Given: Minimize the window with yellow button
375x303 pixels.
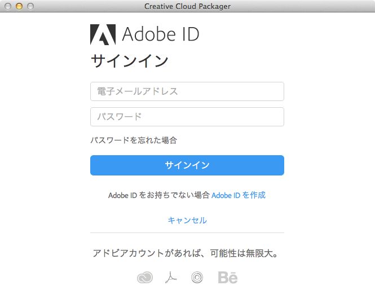Looking at the screenshot, I should [19, 6].
